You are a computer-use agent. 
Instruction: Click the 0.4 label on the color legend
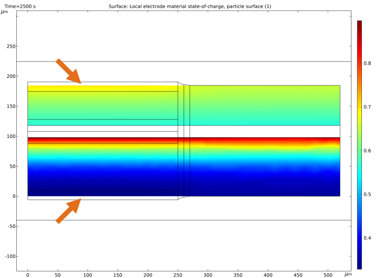(x=367, y=238)
